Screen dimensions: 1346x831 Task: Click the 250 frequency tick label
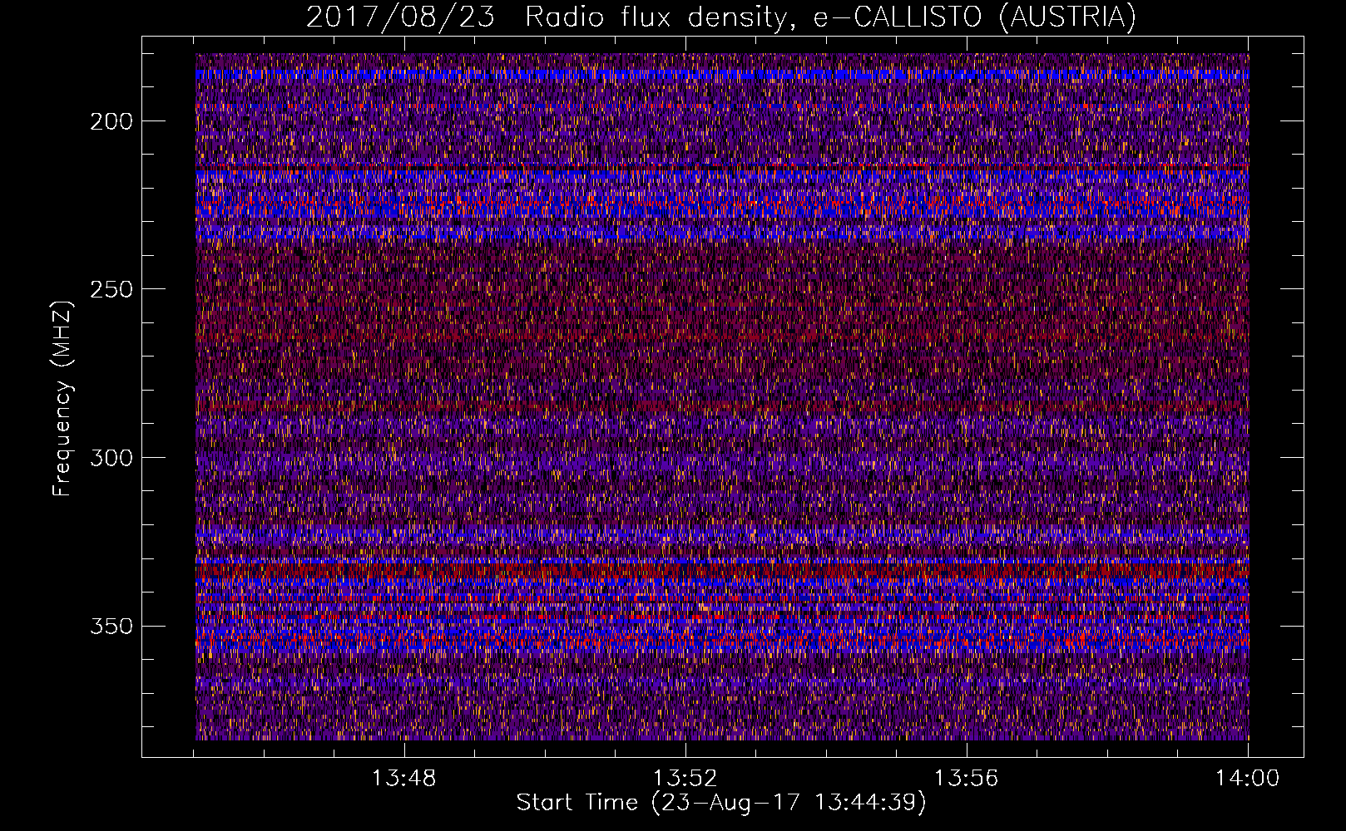[111, 289]
